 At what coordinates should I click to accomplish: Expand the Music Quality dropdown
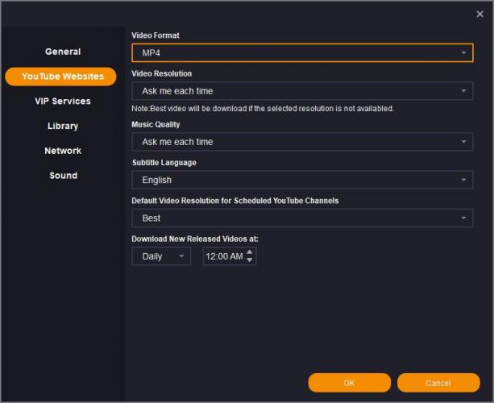pos(301,142)
